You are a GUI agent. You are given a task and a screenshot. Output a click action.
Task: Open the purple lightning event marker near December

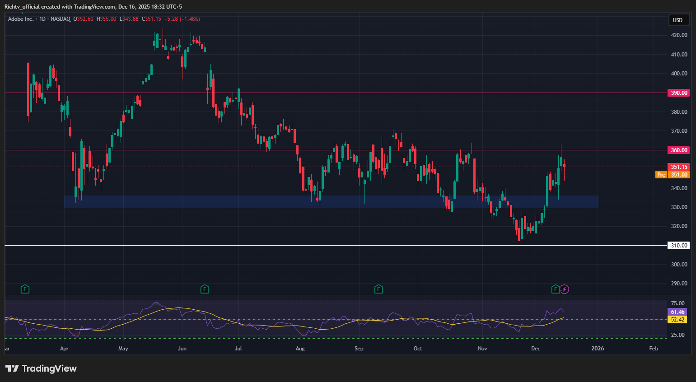click(x=565, y=289)
